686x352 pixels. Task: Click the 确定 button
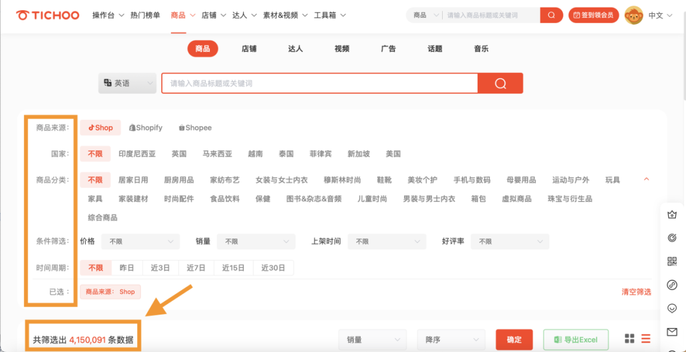tap(514, 340)
